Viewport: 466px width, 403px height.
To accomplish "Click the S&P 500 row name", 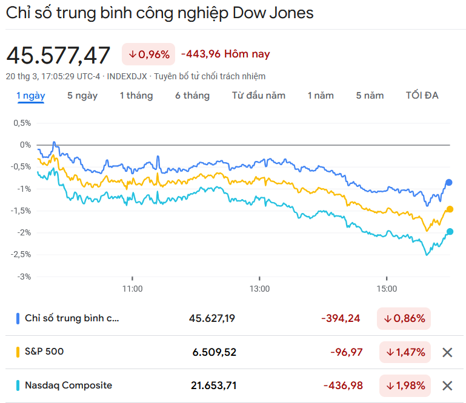I will tap(44, 352).
